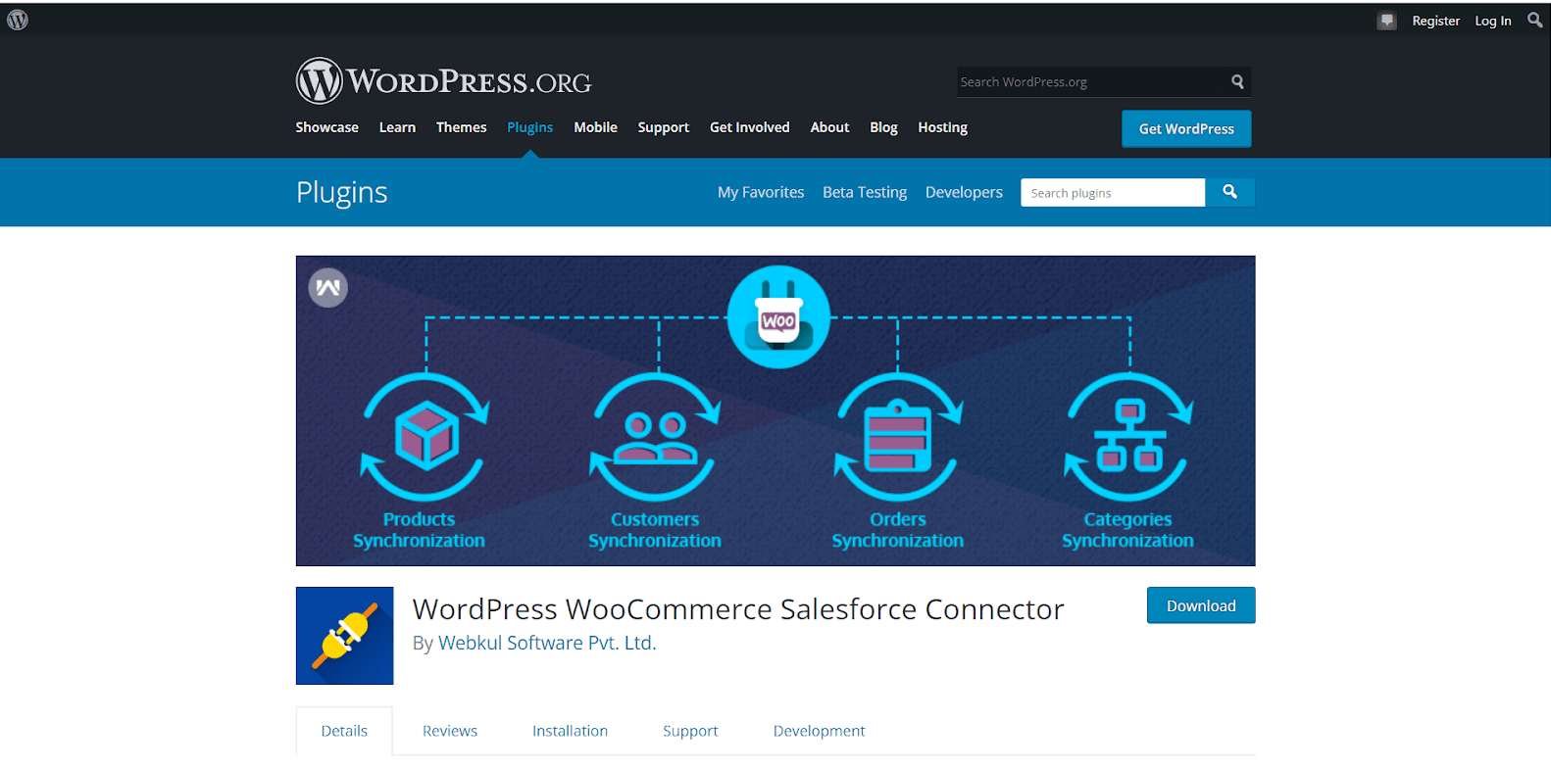1551x770 pixels.
Task: Click the WordPress WooCommerce Salesforce Connector title
Action: click(738, 609)
